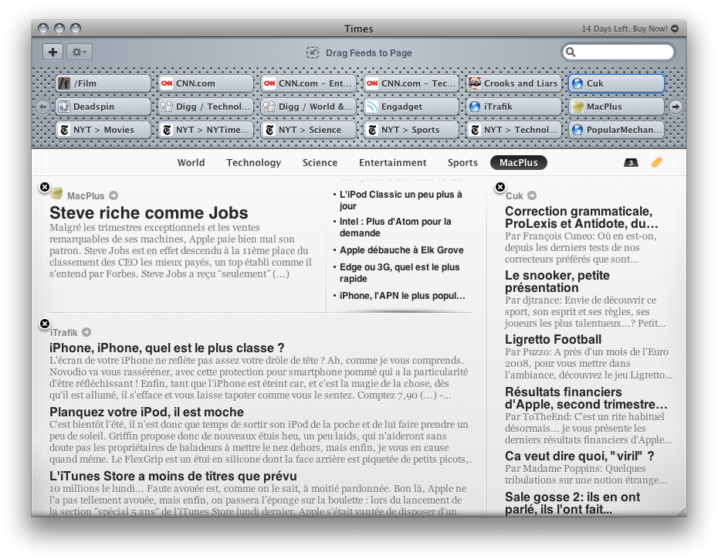Show next feeds with right arrow
This screenshot has width=718, height=560.
click(x=676, y=107)
